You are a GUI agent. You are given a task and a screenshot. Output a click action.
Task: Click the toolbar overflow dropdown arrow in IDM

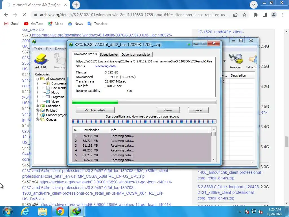pyautogui.click(x=224, y=61)
